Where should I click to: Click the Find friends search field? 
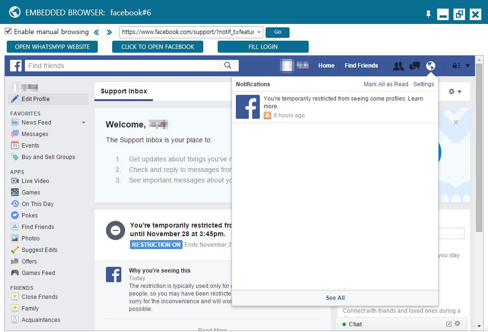tap(121, 66)
